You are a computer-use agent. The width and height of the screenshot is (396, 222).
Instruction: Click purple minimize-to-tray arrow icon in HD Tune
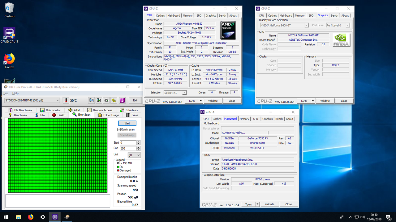122,100
